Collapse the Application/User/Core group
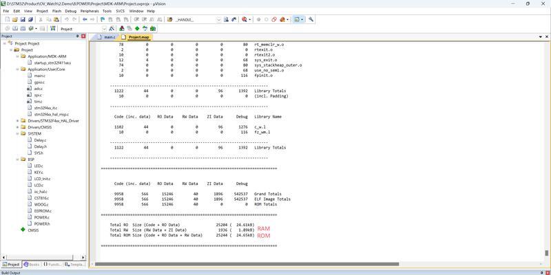The width and height of the screenshot is (551, 275). (18, 69)
